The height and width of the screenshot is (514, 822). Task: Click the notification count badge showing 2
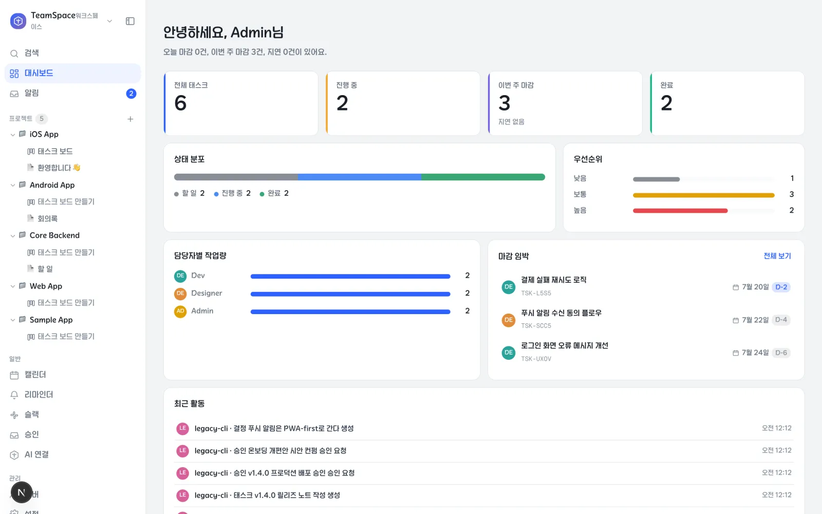pos(131,94)
